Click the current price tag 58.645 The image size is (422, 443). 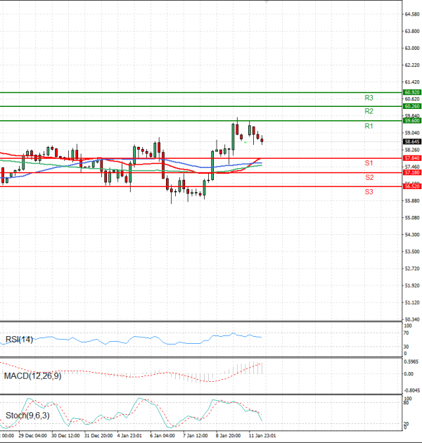(x=411, y=141)
